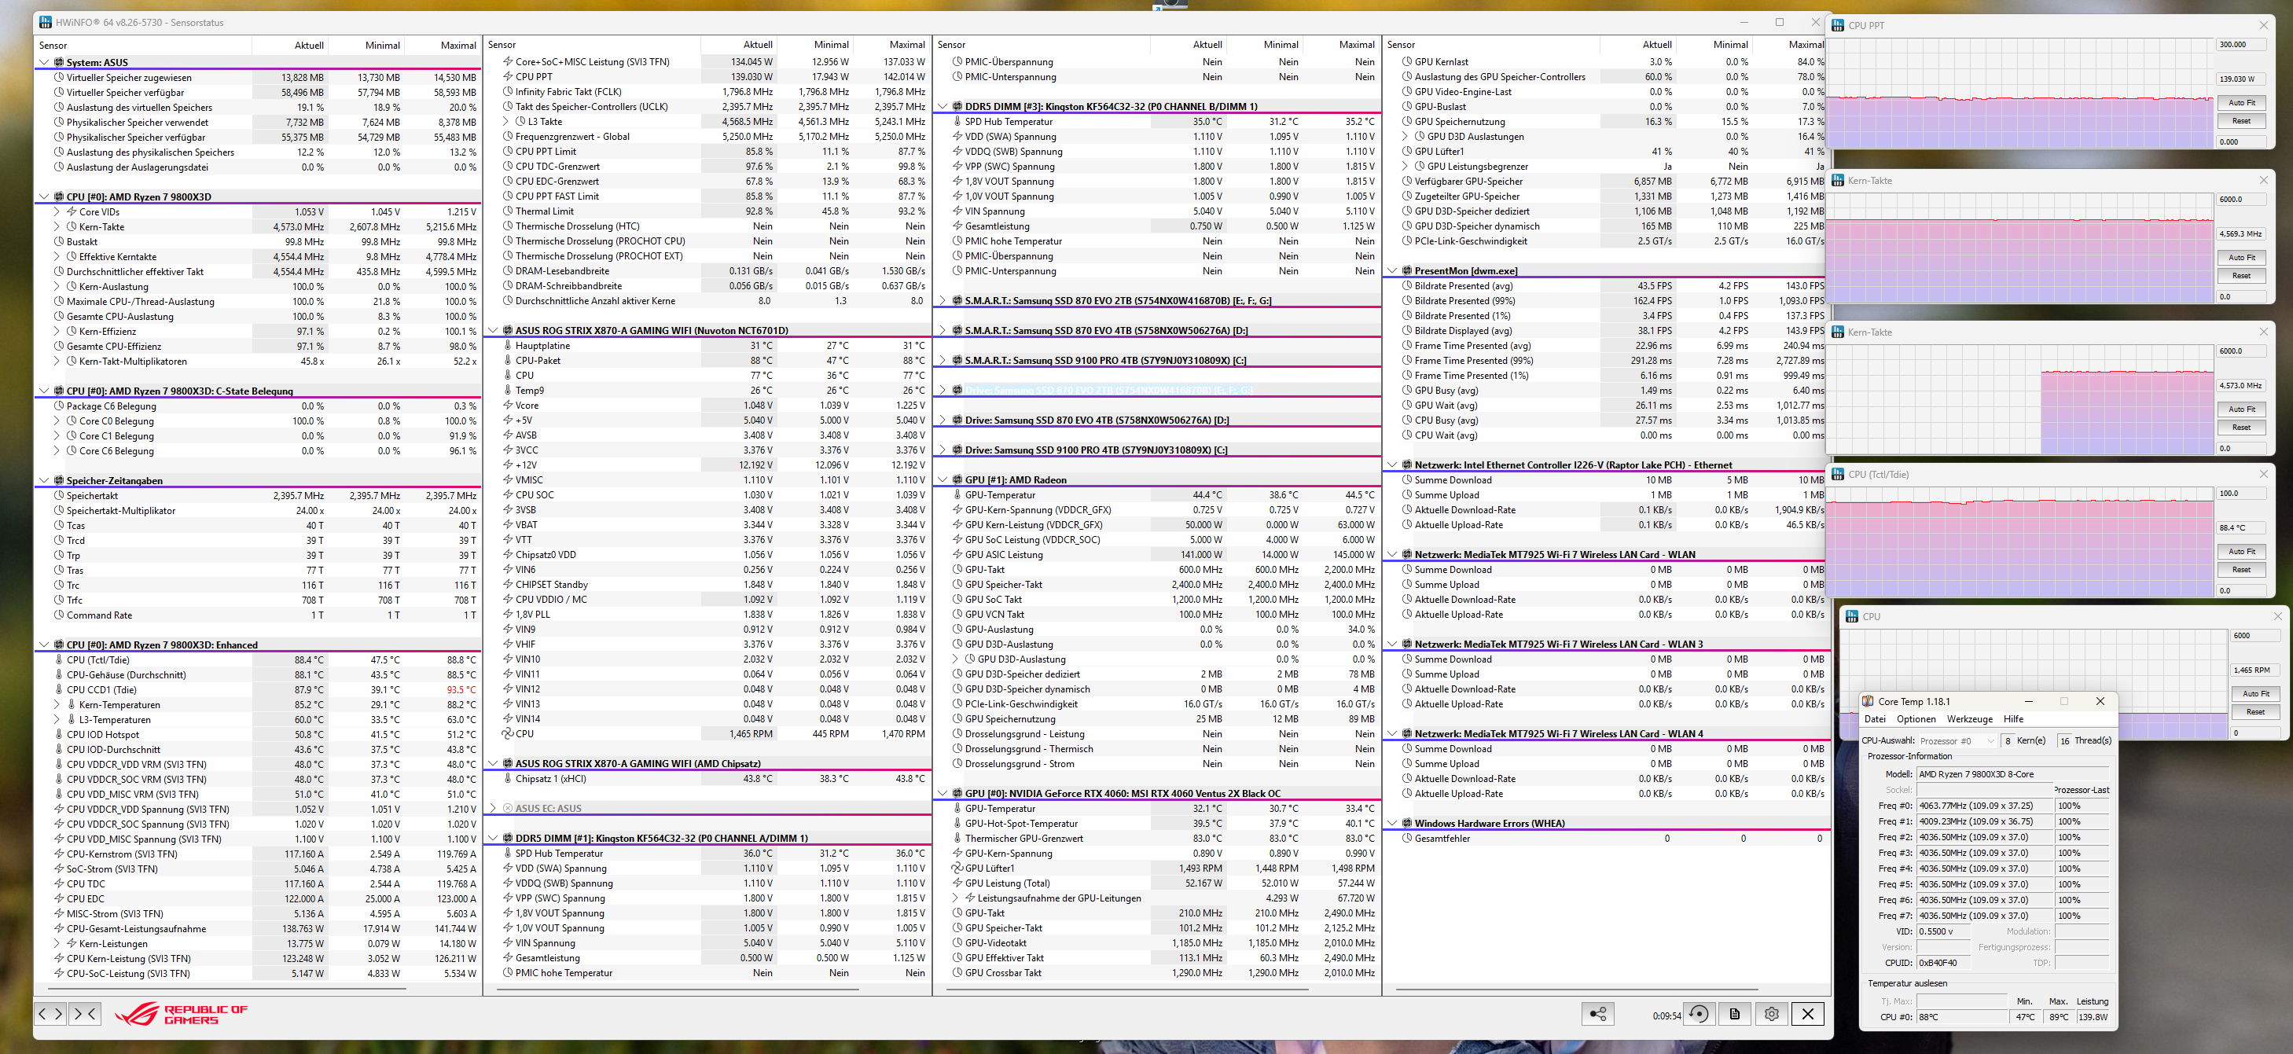This screenshot has width=2293, height=1054.
Task: Reset min/max values with clock icon
Action: [1699, 1014]
